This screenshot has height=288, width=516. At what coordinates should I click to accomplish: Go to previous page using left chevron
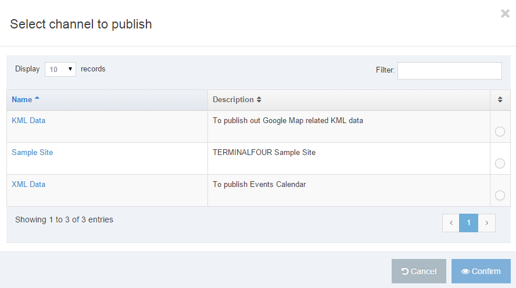pyautogui.click(x=451, y=223)
